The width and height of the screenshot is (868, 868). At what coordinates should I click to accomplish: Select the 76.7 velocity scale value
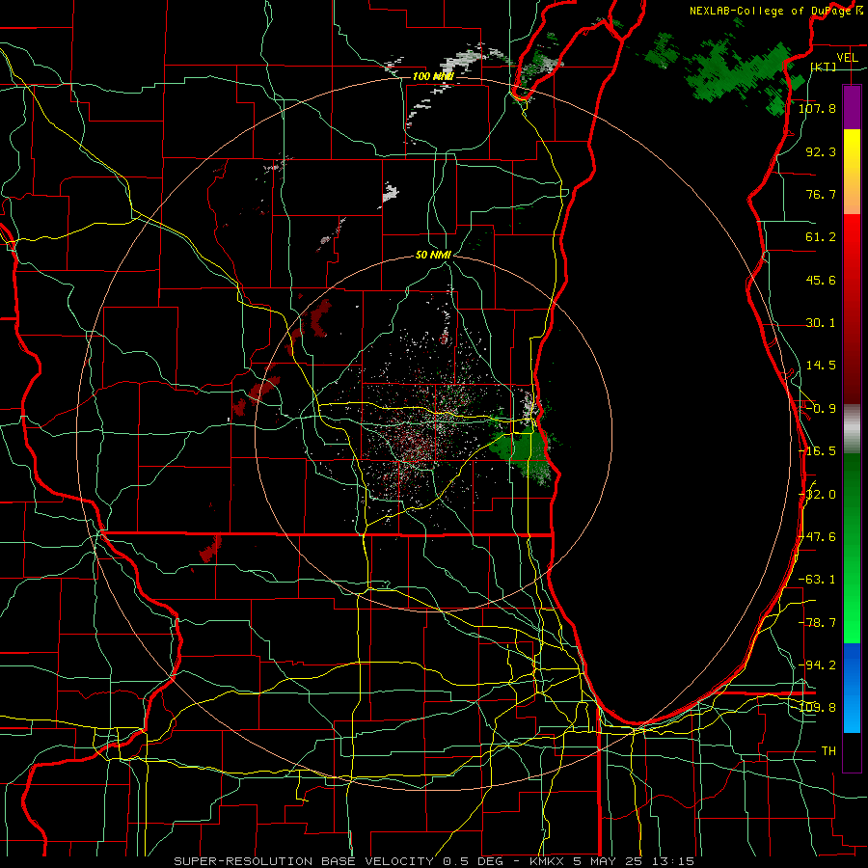pos(821,194)
